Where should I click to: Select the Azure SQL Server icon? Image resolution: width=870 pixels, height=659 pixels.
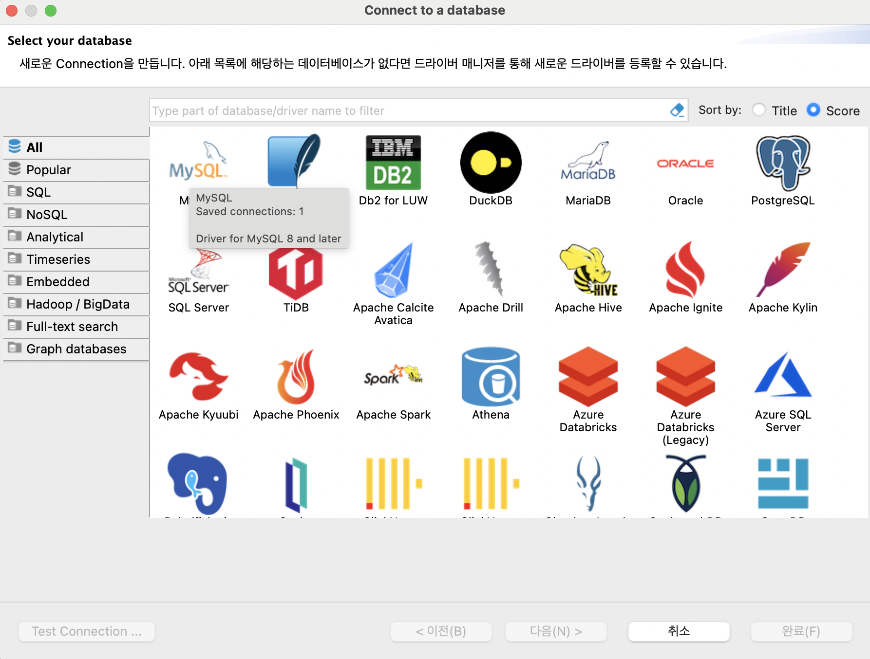tap(783, 375)
